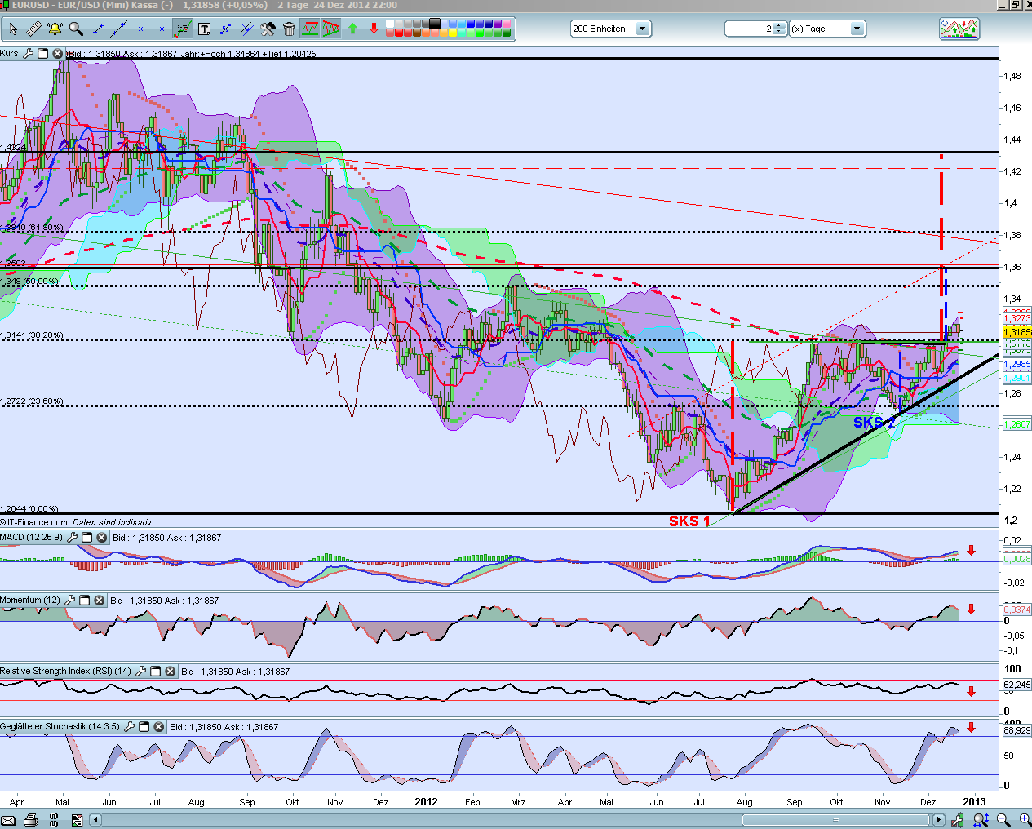Image resolution: width=1032 pixels, height=829 pixels.
Task: Pick the black color swatch
Action: click(x=435, y=23)
